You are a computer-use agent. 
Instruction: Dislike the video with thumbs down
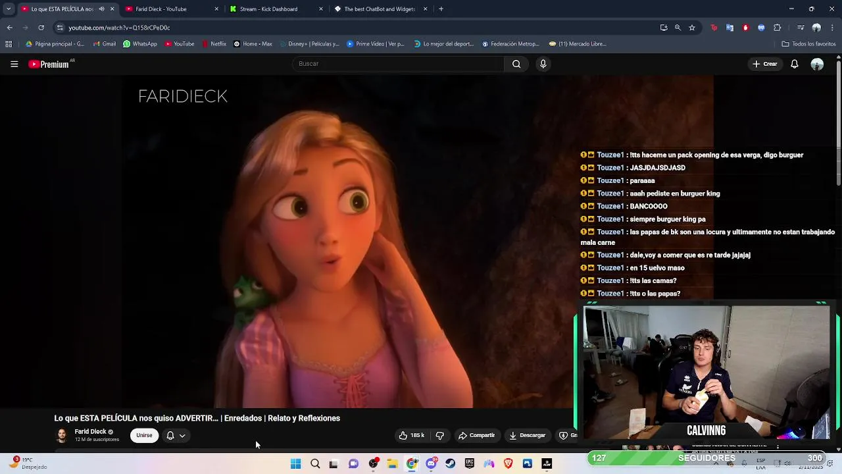click(x=440, y=435)
